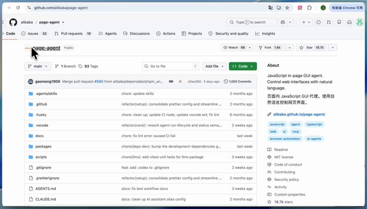Open the Copilot icon in the GitHub header

(283, 22)
